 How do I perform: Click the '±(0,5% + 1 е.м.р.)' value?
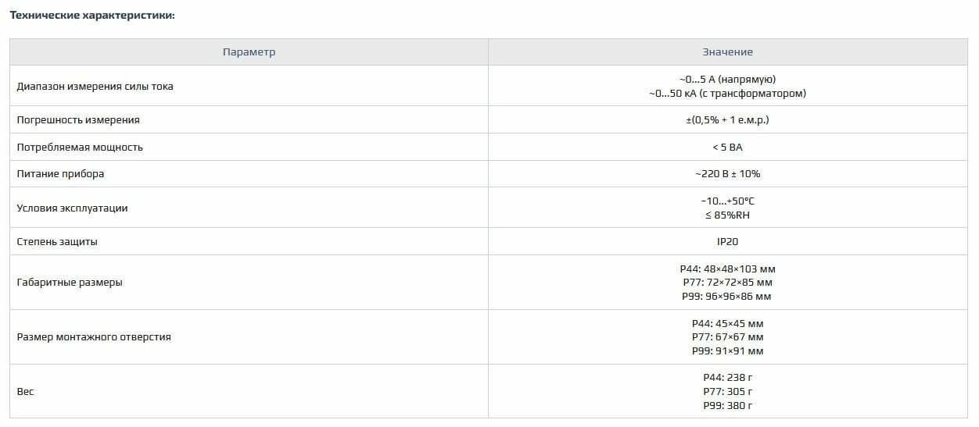point(727,120)
